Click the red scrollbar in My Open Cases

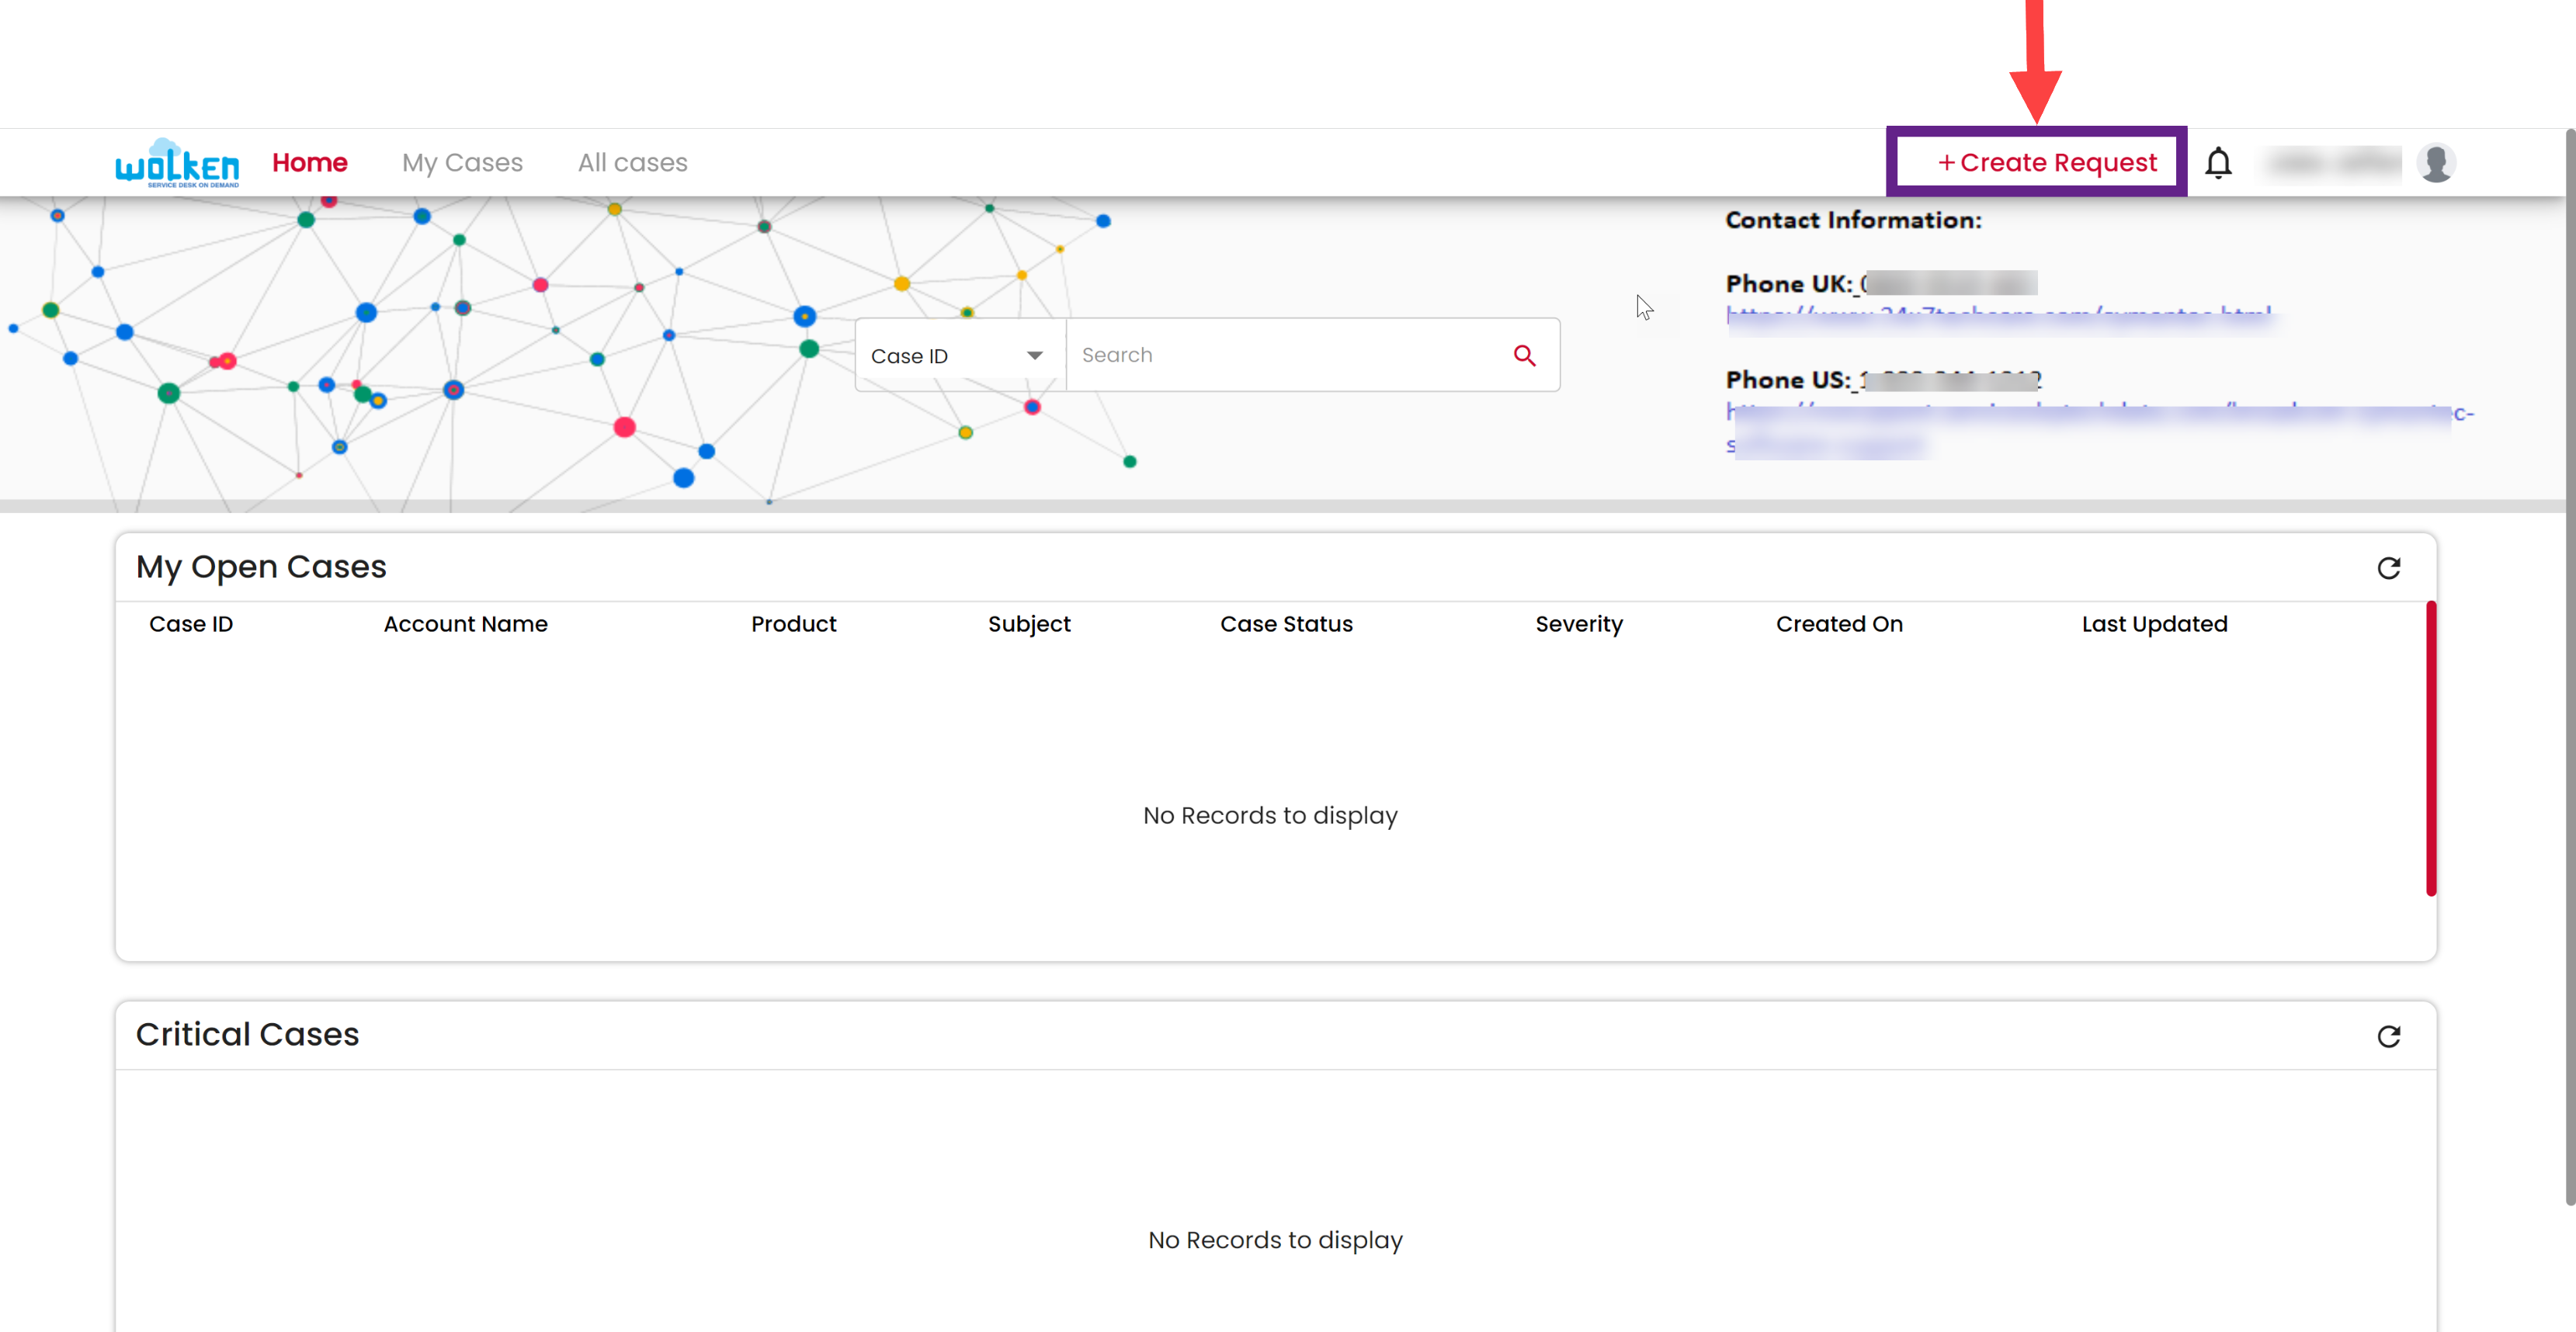click(x=2429, y=748)
